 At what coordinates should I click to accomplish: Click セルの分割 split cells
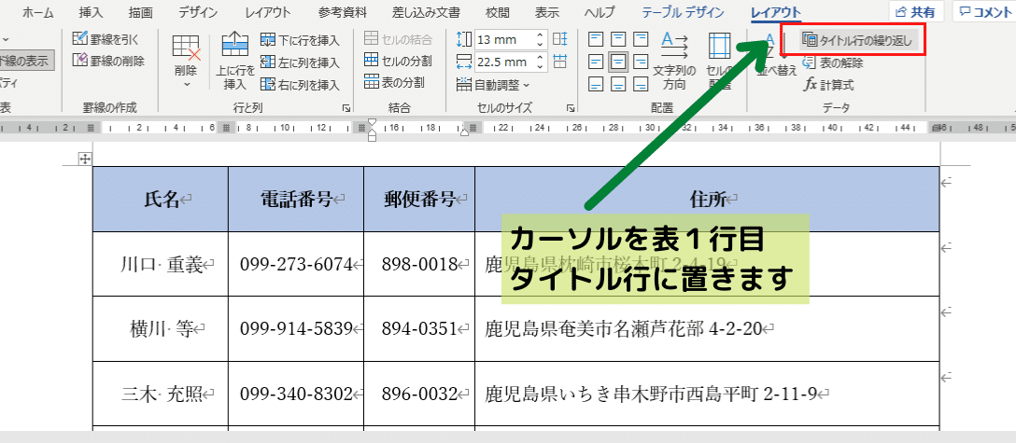[x=398, y=61]
